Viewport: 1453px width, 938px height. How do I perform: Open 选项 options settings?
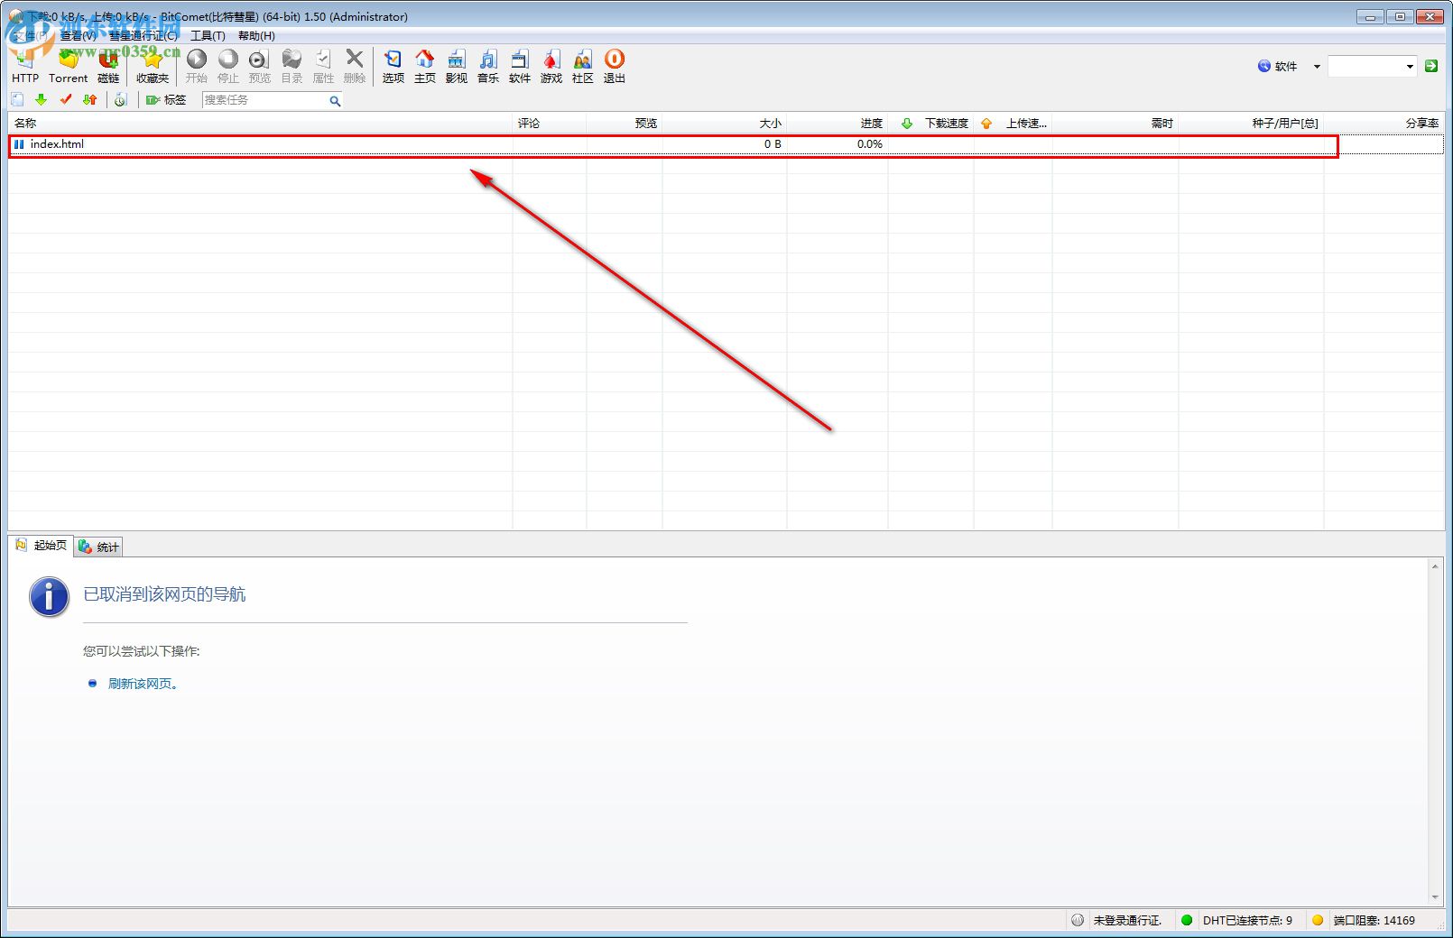(x=393, y=66)
